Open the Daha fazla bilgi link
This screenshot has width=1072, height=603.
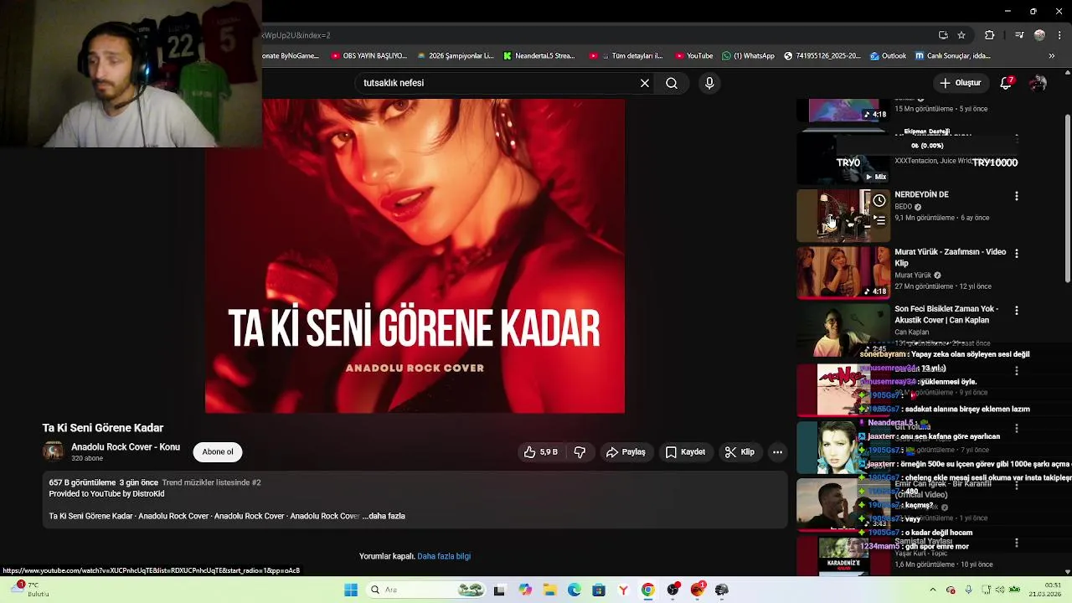pyautogui.click(x=444, y=556)
